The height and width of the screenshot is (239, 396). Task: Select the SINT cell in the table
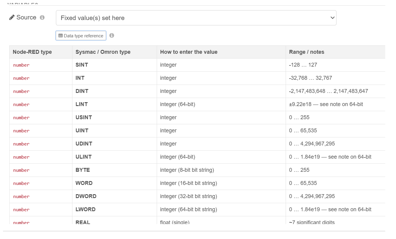pyautogui.click(x=114, y=65)
